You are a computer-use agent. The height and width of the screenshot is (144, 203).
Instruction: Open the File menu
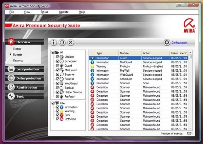coord(12,12)
